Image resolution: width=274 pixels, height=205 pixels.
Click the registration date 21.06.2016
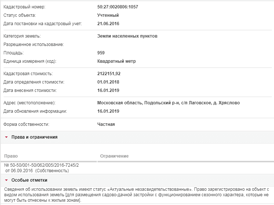[108, 24]
